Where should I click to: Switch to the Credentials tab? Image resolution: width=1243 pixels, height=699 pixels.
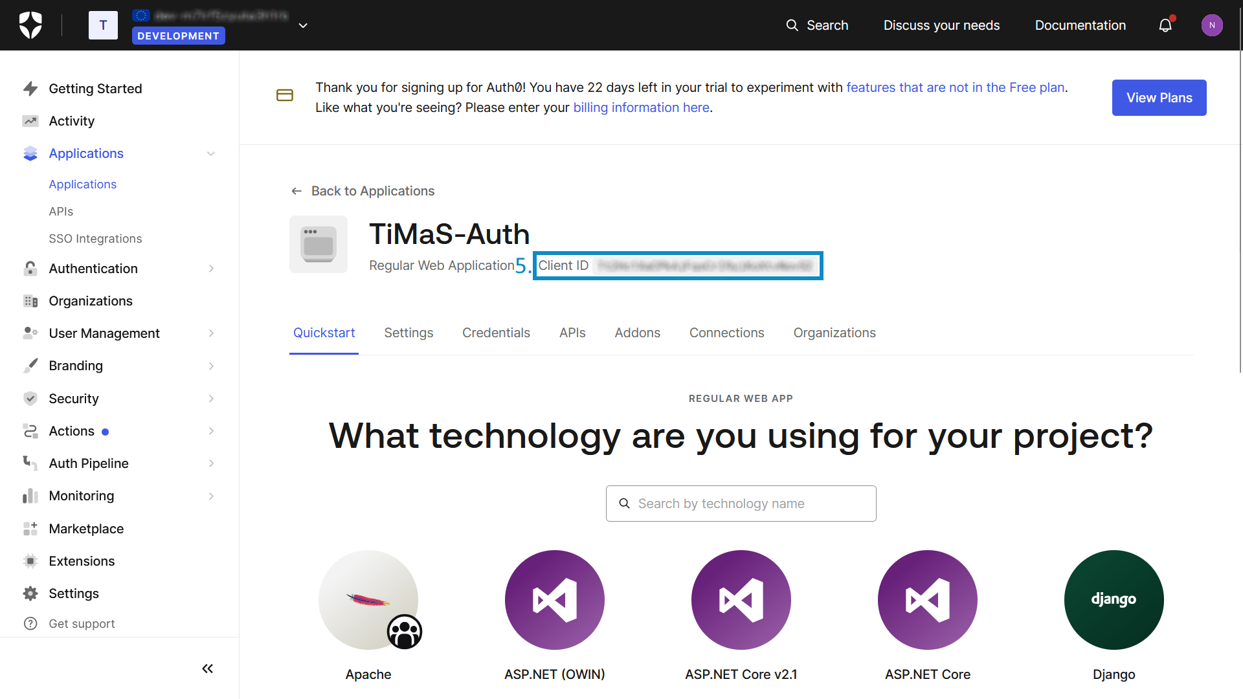(x=496, y=333)
